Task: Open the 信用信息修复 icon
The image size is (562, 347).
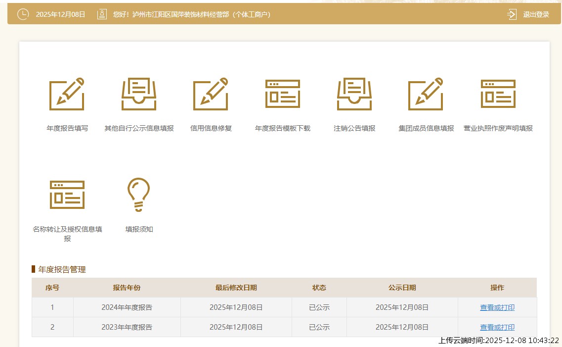Action: click(211, 94)
